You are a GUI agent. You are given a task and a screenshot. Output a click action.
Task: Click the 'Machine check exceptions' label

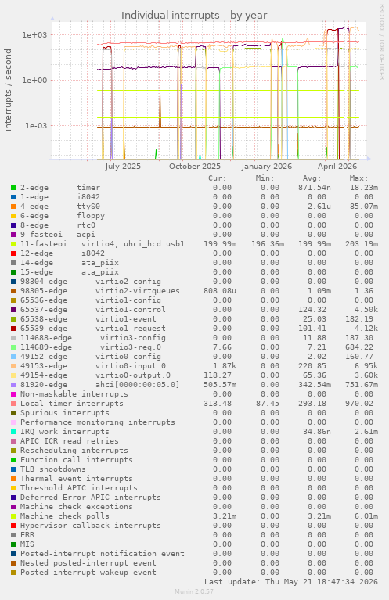click(x=77, y=507)
